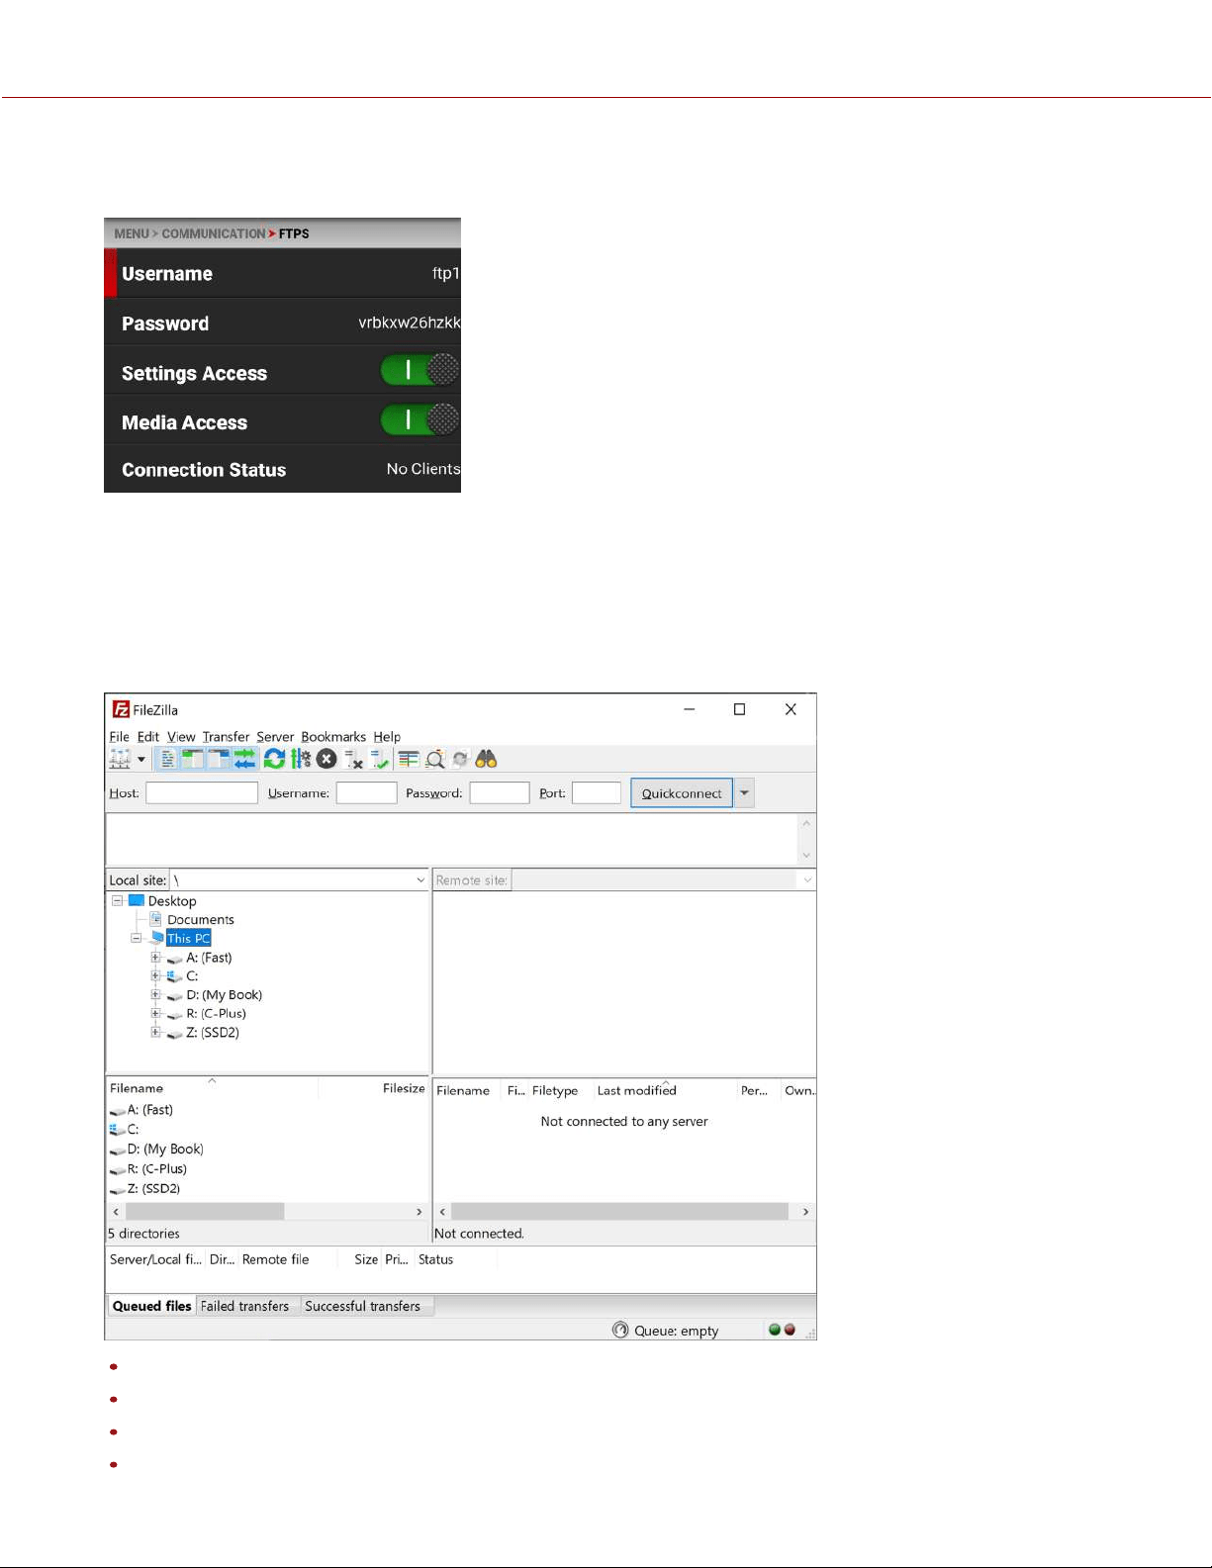Click the Password input field in FileZilla
The height and width of the screenshot is (1568, 1212).
[x=500, y=792]
